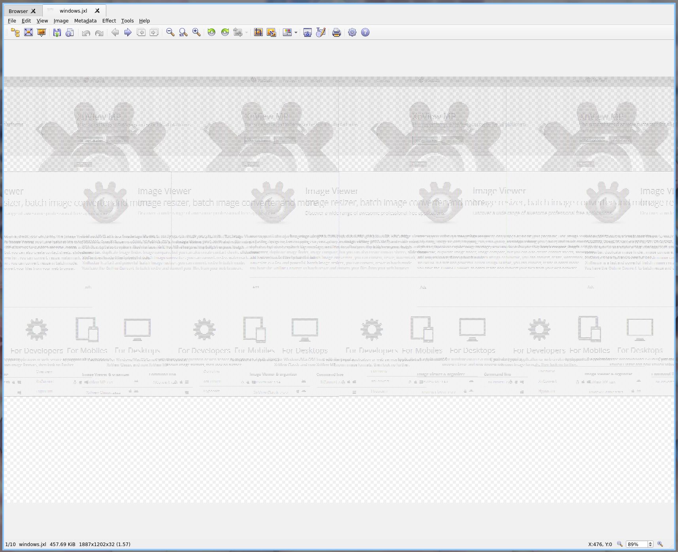Increase zoom with spinner up arrow
This screenshot has width=678, height=552.
650,543
